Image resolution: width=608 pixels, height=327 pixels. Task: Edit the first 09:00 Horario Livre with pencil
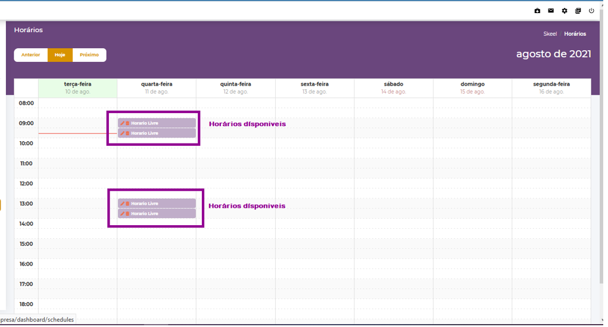tap(123, 123)
